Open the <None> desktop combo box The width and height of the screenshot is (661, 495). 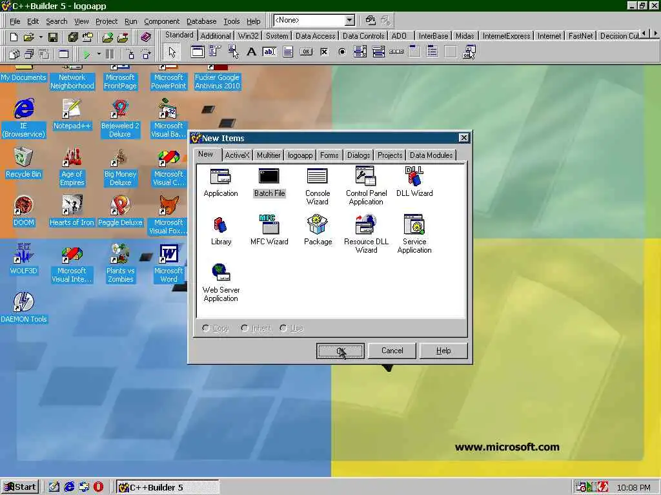point(314,20)
